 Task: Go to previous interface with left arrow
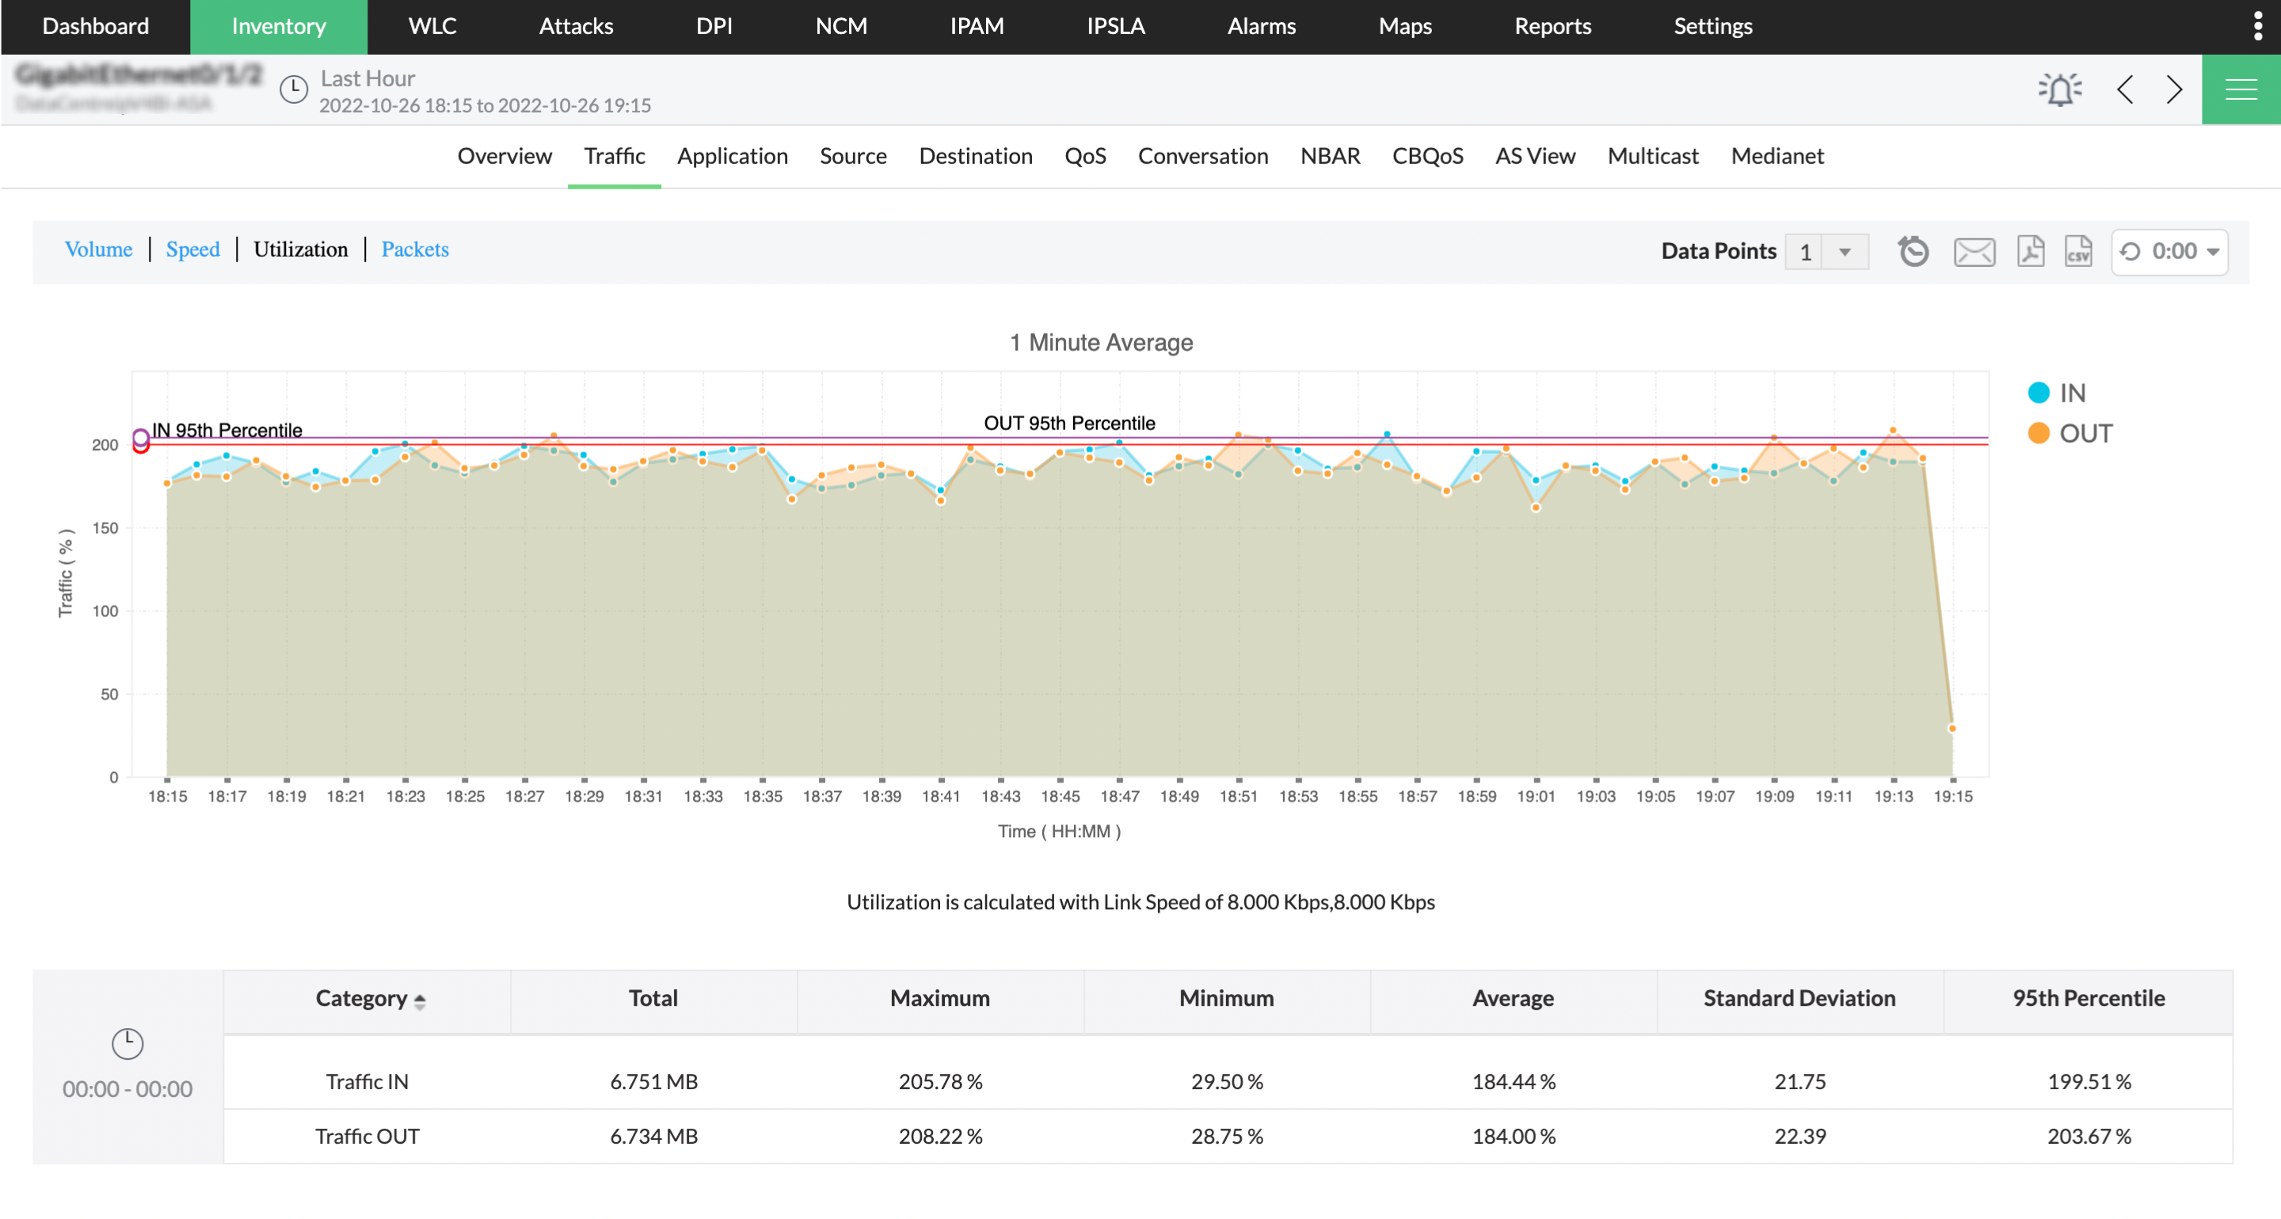coord(2125,90)
